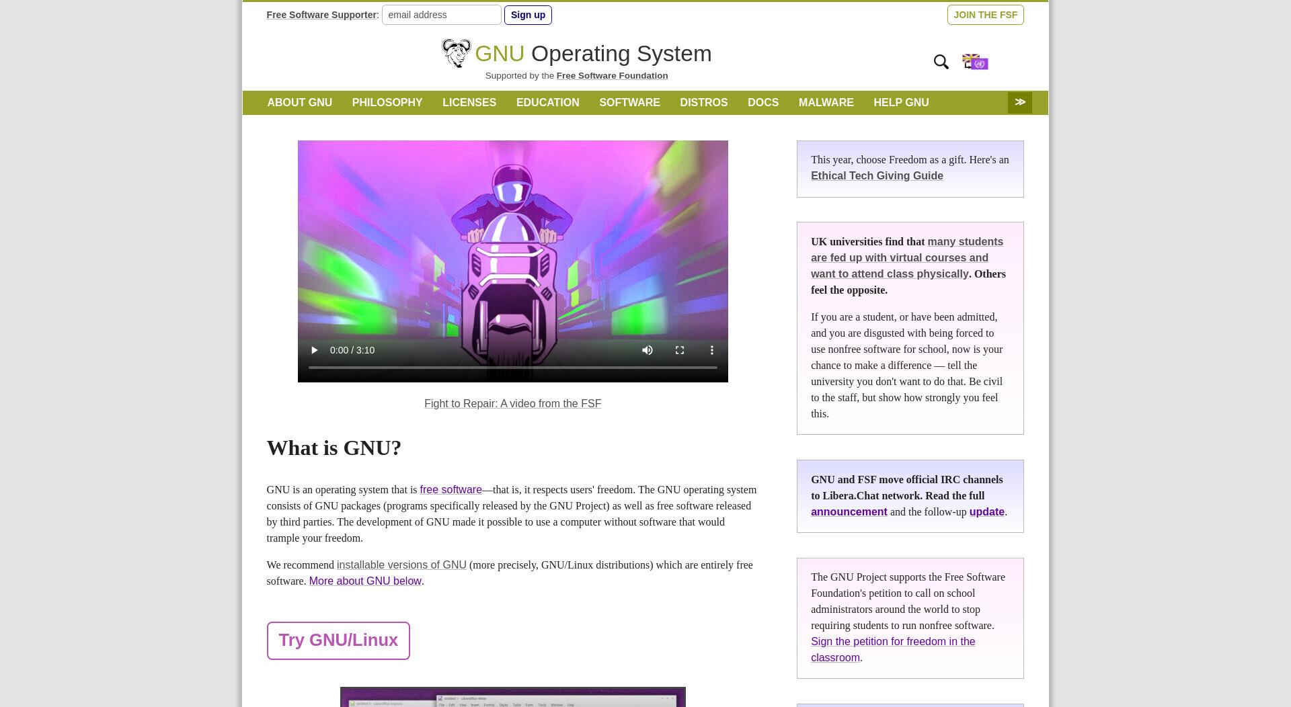
Task: Sign the petition for classroom freedom
Action: point(893,650)
